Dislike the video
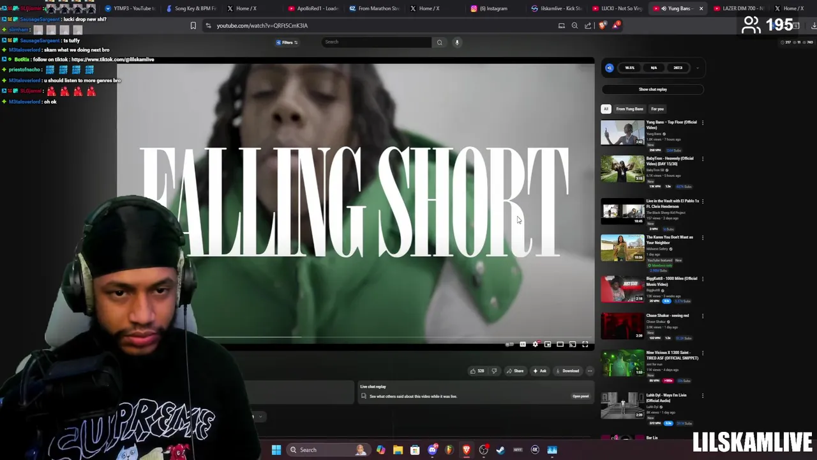 coord(494,371)
